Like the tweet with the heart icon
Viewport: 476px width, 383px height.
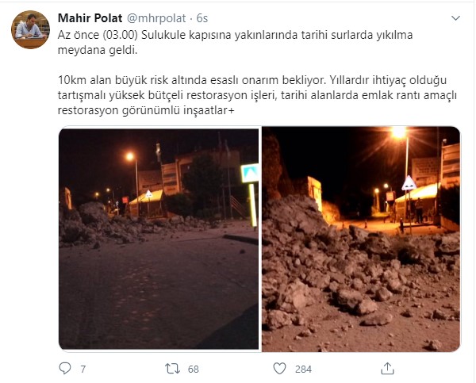[279, 369]
